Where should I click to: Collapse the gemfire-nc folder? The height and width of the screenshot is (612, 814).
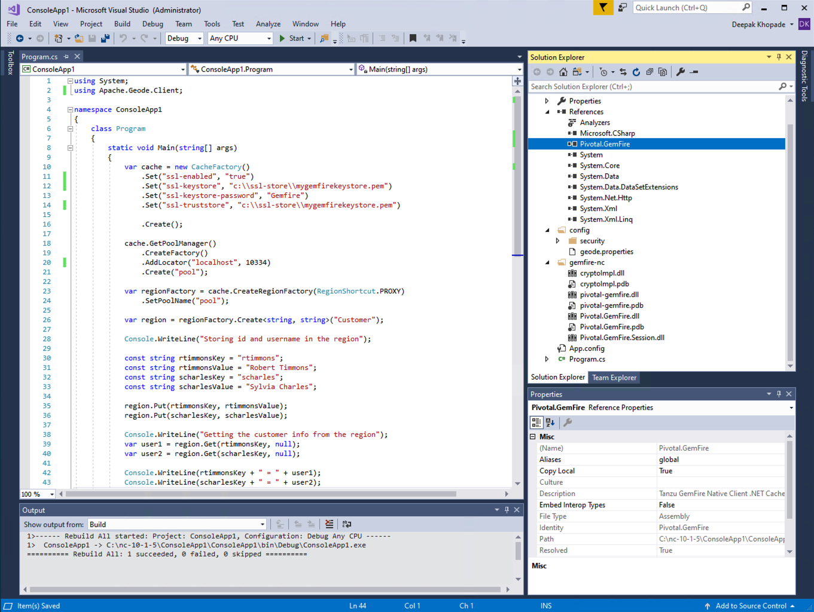click(547, 262)
